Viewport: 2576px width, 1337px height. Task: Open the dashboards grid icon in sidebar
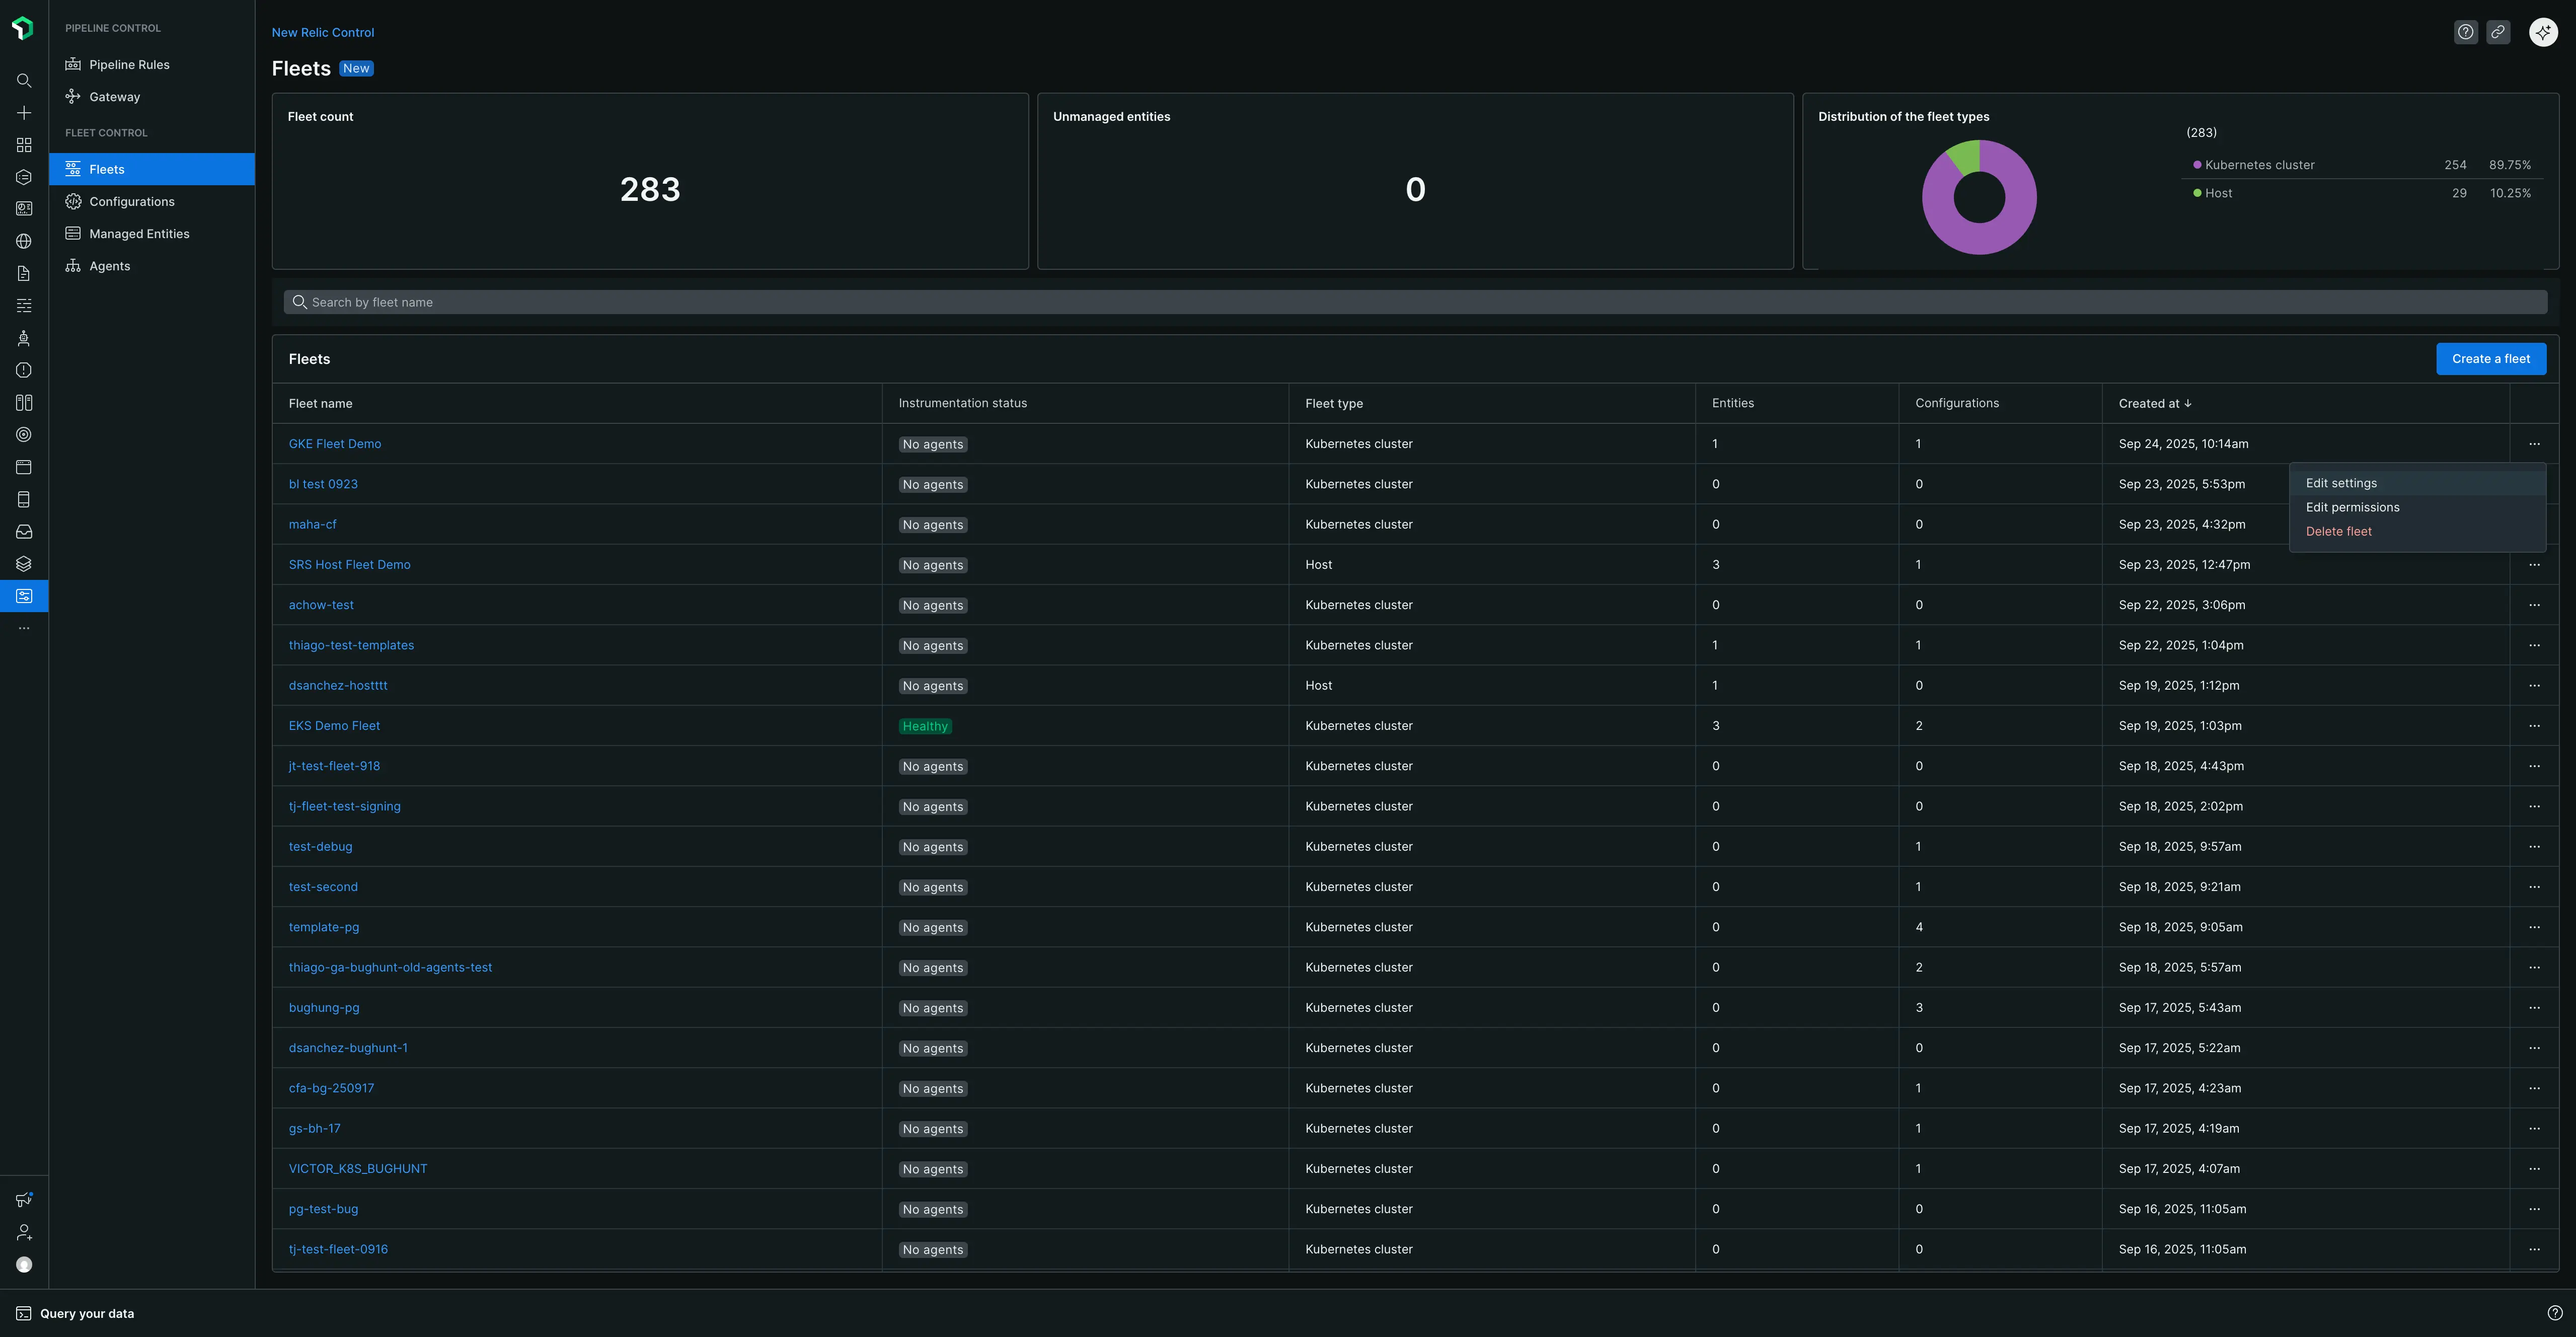(23, 144)
